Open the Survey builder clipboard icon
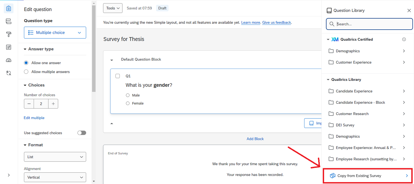Image resolution: width=414 pixels, height=184 pixels. 8,8
